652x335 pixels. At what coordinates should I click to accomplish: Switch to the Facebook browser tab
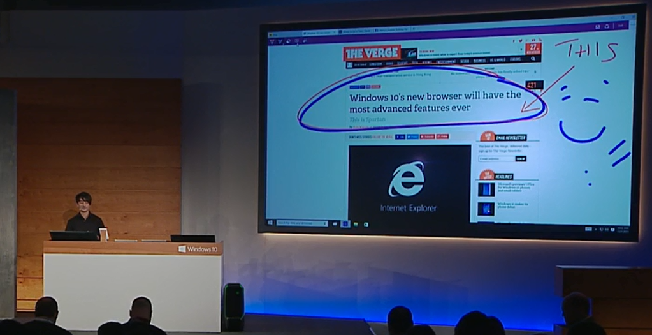[x=392, y=30]
